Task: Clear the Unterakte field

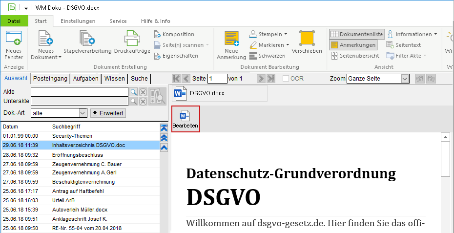Action: click(143, 101)
